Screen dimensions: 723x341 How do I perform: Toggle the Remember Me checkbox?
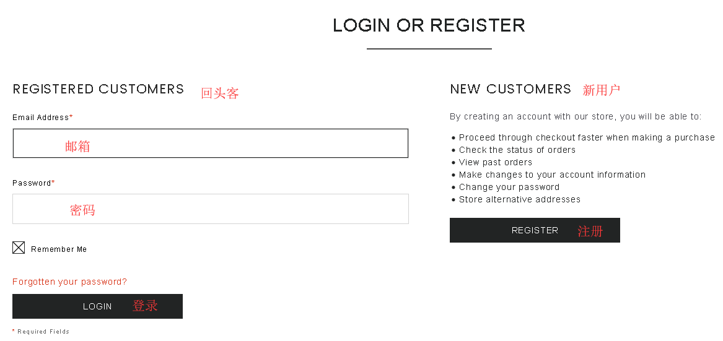19,248
